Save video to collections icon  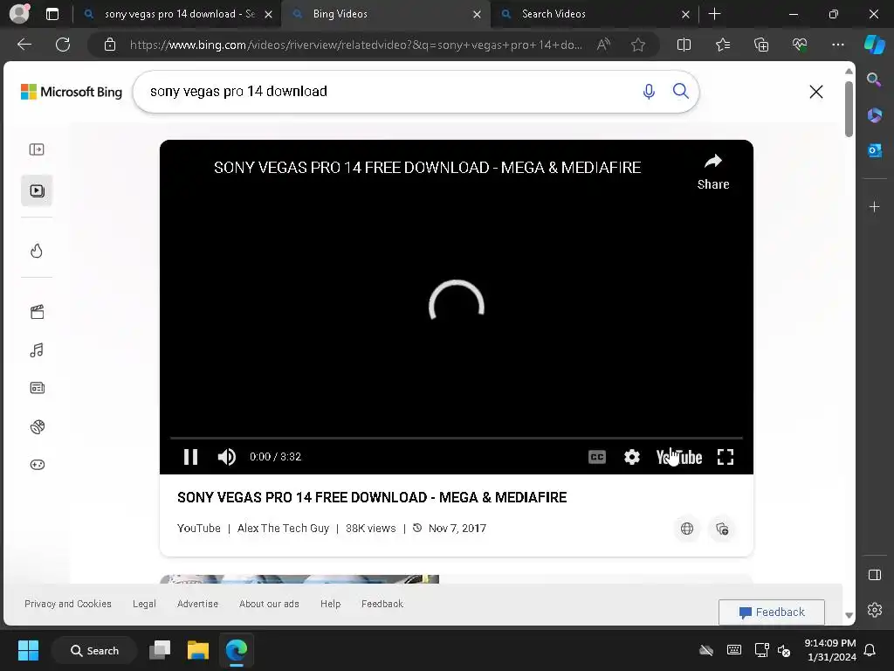click(x=722, y=529)
